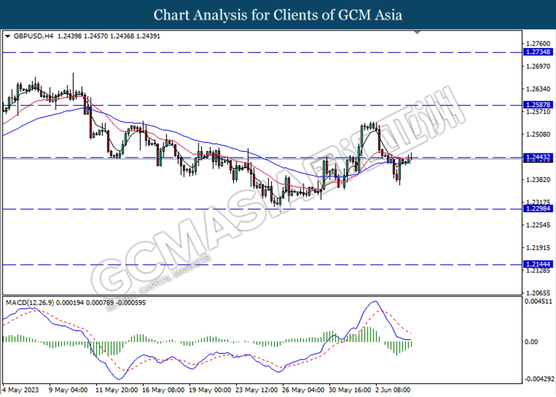Image resolution: width=556 pixels, height=397 pixels.
Task: Click the 1.23820 price axis value
Action: (538, 180)
